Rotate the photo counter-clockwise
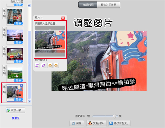The height and width of the screenshot is (128, 165). 50,66
